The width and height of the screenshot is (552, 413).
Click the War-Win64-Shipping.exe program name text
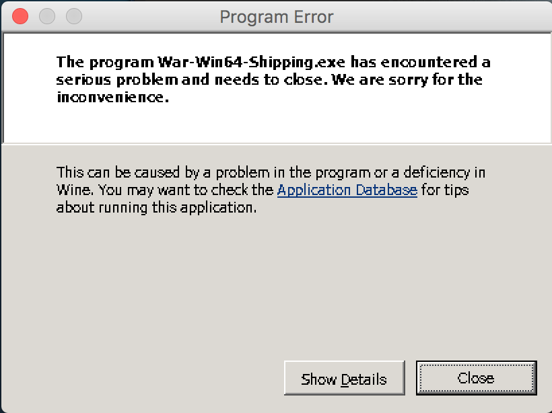tap(251, 63)
